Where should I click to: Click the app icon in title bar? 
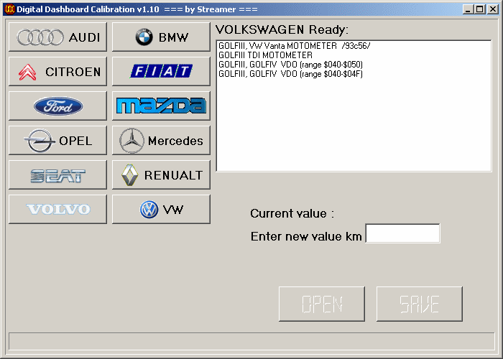tap(10, 9)
